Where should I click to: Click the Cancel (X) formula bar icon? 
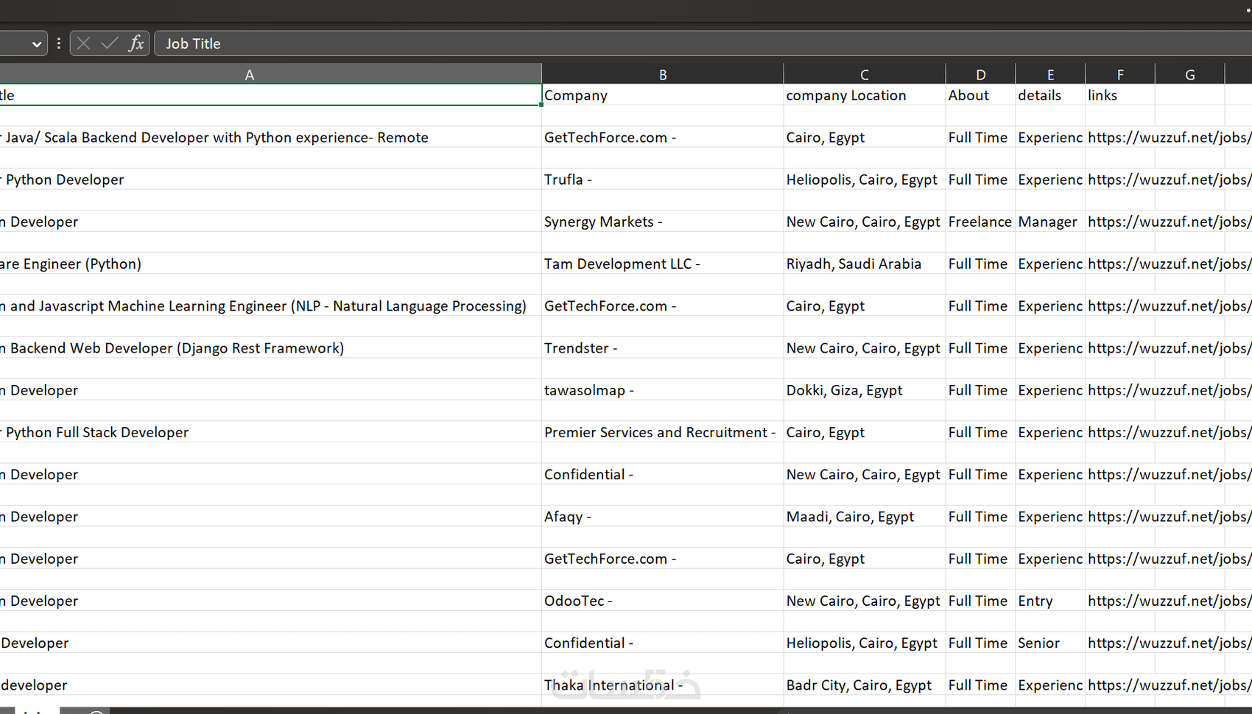[84, 43]
